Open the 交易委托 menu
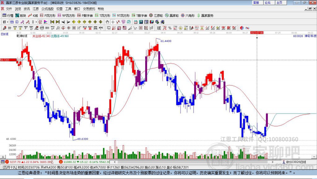Viewport: 317px width, 179px height. pos(89,9)
